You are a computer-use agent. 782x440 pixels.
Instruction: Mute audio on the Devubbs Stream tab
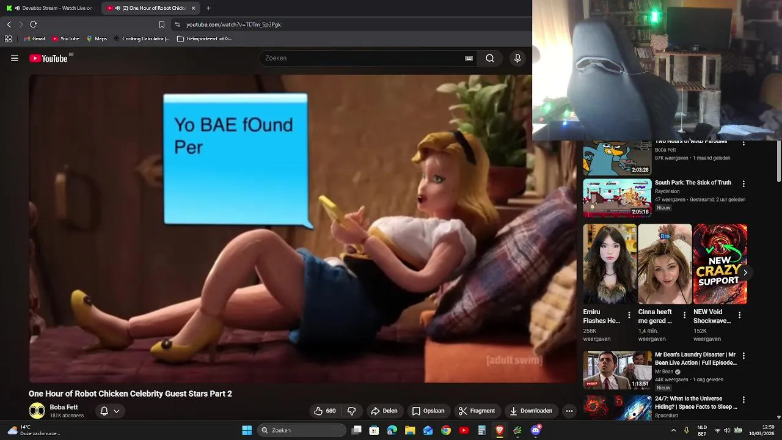(x=17, y=8)
